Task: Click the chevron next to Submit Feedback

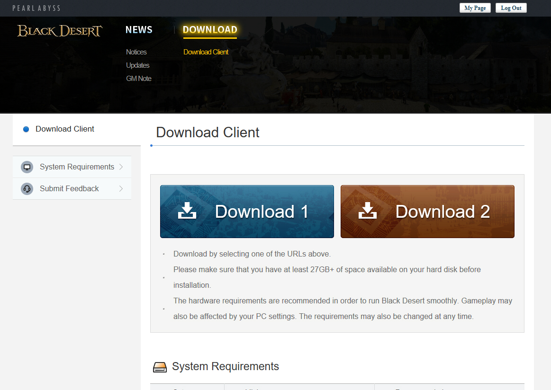Action: tap(121, 188)
